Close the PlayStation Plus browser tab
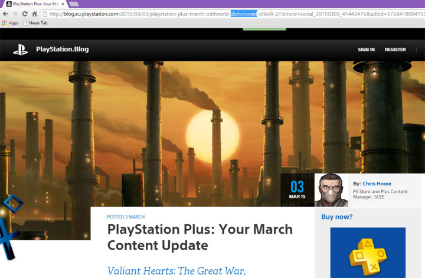The width and height of the screenshot is (425, 278). (x=63, y=4)
